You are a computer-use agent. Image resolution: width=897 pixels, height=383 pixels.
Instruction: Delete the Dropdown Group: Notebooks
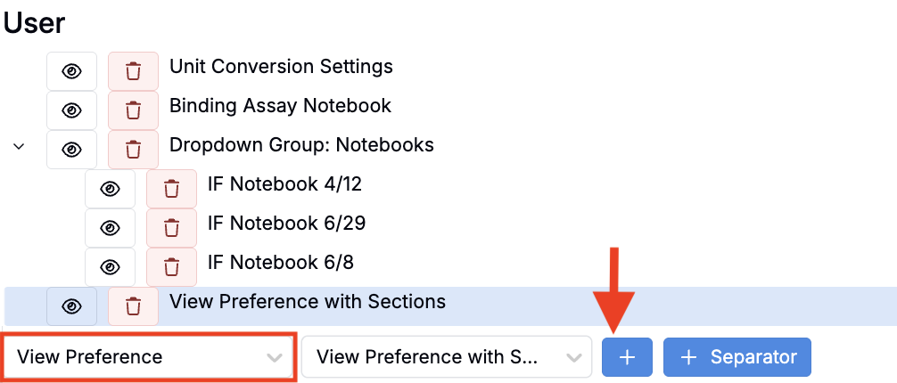pos(133,150)
